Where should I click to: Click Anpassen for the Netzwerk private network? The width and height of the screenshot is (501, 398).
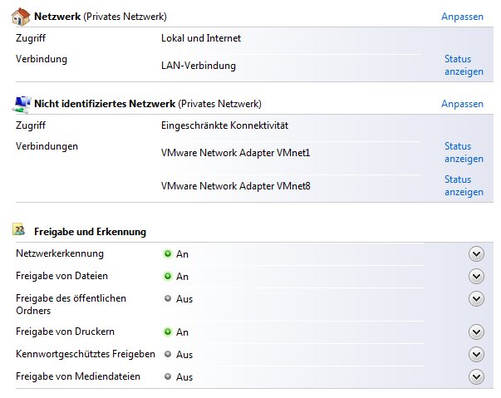click(462, 17)
